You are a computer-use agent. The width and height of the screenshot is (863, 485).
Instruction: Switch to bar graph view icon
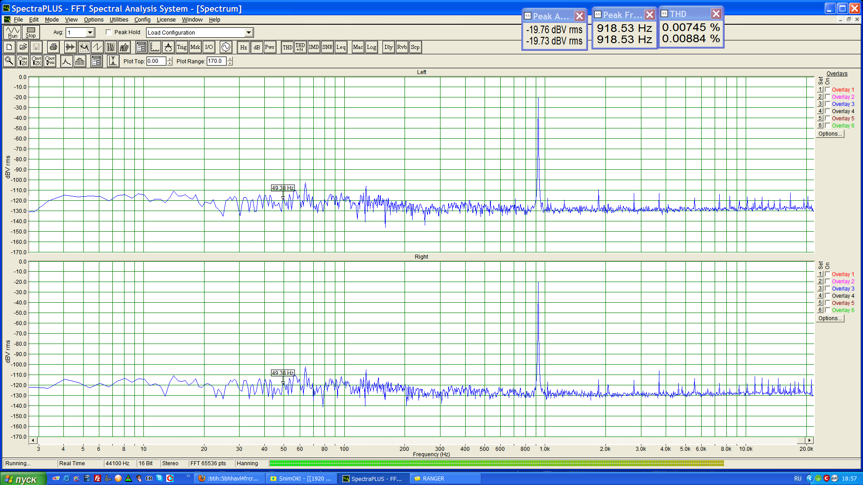point(80,61)
